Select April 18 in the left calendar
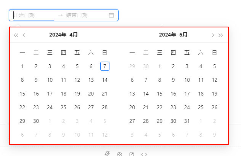This screenshot has height=156, width=241. click(64, 94)
